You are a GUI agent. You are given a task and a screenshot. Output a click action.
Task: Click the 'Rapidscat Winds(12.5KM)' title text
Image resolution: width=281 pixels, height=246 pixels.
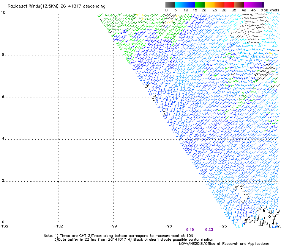tap(33, 6)
